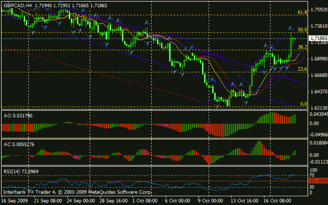Select the 28 Sep 16:00 time label
Screen dimensions: 328x205
(113, 201)
